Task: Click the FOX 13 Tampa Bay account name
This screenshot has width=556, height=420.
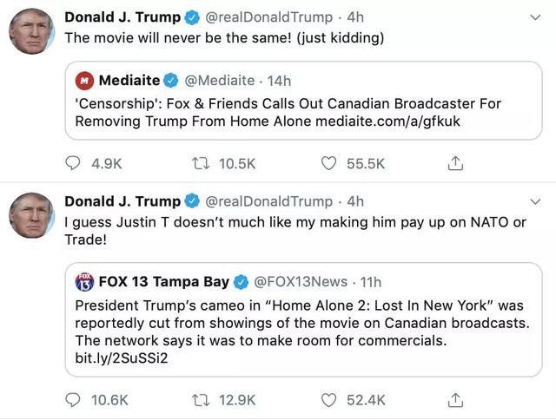Action: pos(163,281)
